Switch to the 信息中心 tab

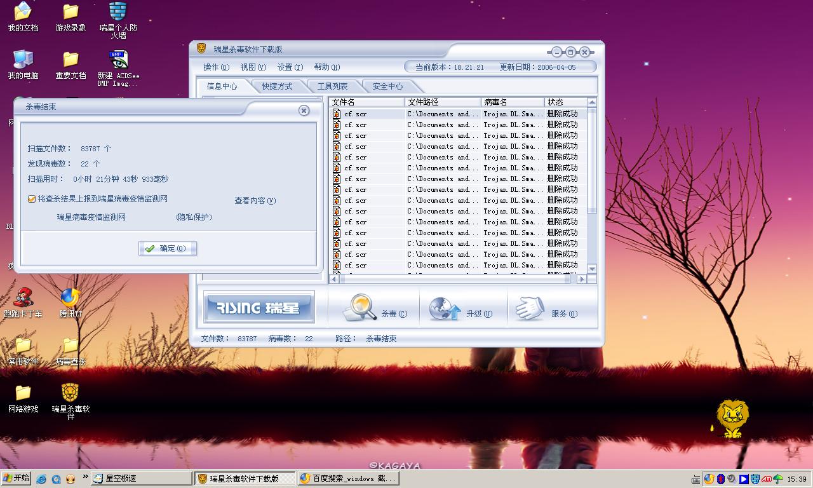point(222,86)
